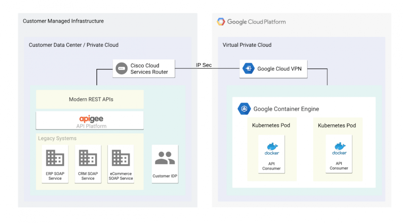Viewport: 403px width, 223px height.
Task: Click the Google Cloud Platform hexagon logo
Action: 221,21
